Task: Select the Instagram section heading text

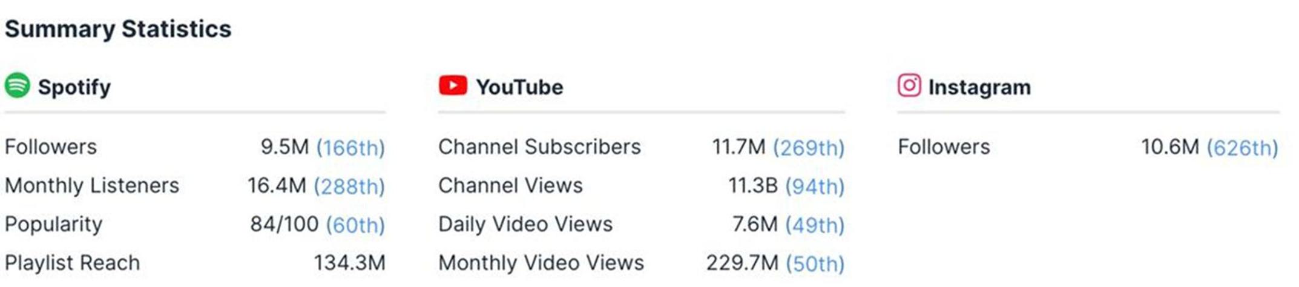Action: (x=979, y=87)
